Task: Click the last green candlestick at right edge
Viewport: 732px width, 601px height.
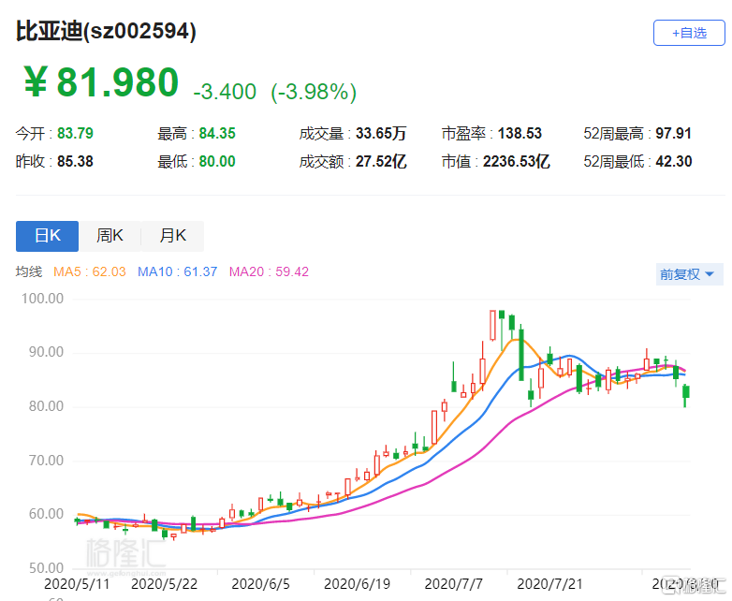Action: click(x=686, y=392)
